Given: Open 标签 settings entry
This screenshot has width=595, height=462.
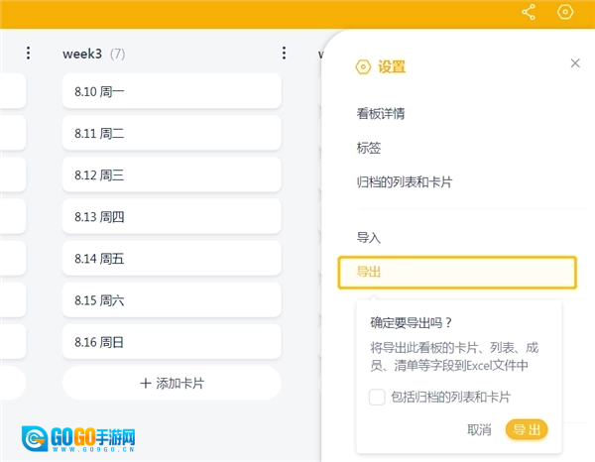Looking at the screenshot, I should point(369,149).
